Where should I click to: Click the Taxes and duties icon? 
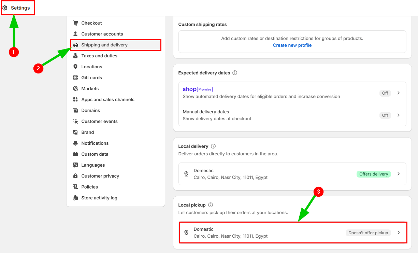coord(75,56)
